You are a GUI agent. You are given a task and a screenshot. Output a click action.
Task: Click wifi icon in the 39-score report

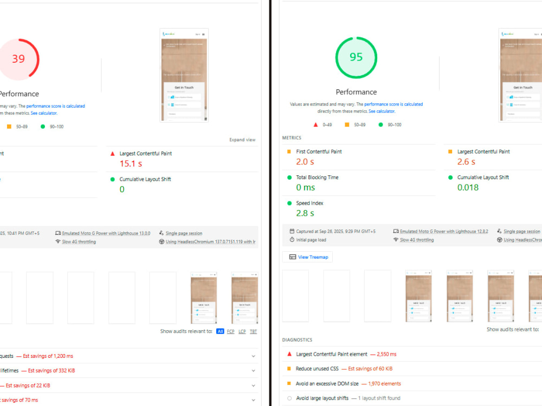click(58, 241)
